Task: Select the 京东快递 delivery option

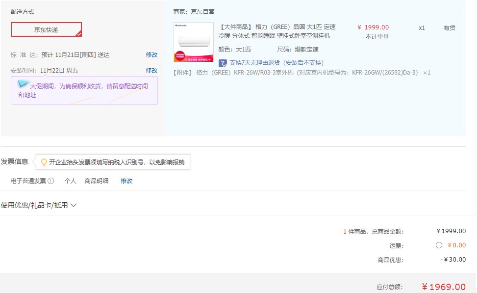Action: point(46,29)
